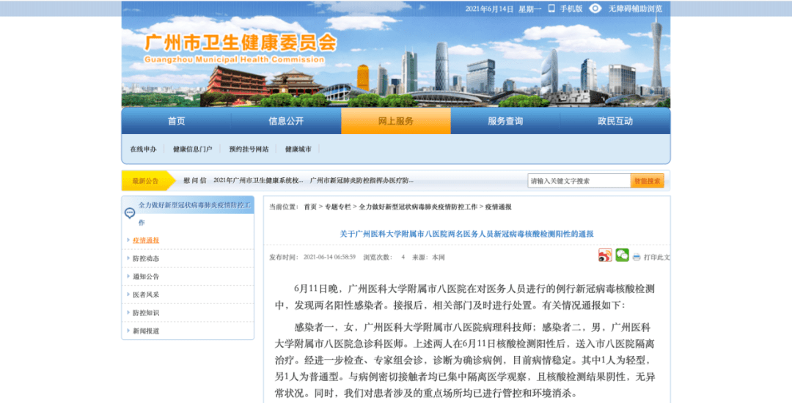Expand 防控动态 in the sidebar
The height and width of the screenshot is (403, 792).
[146, 259]
